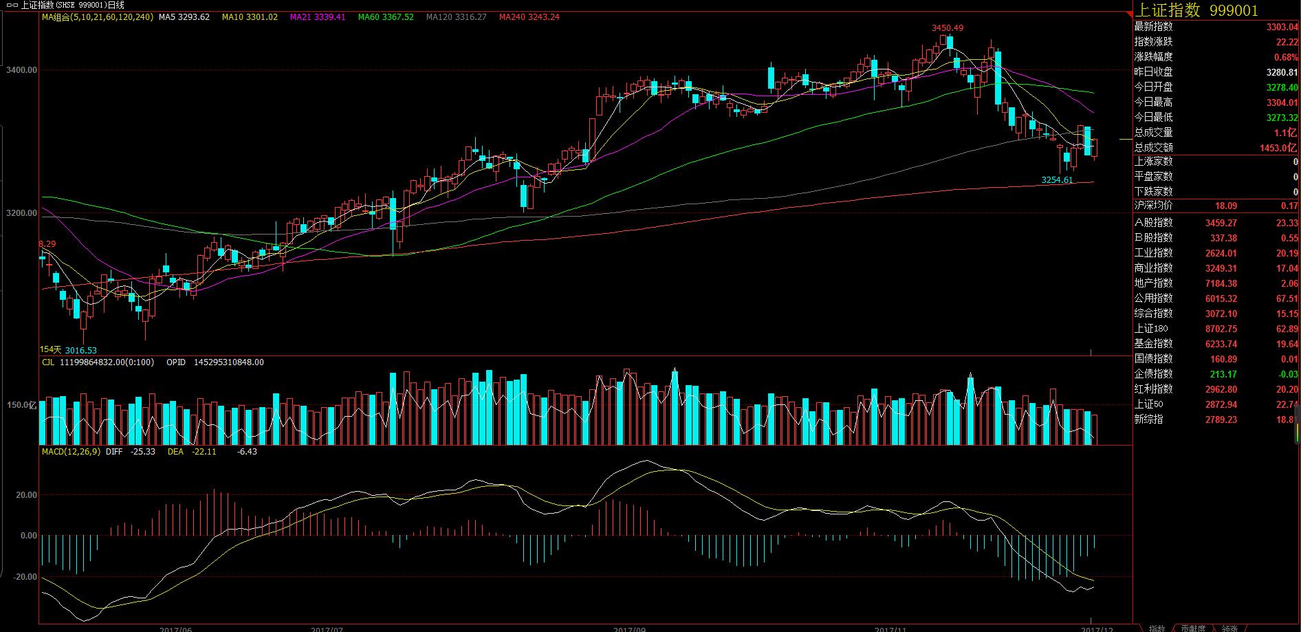The width and height of the screenshot is (1301, 632).
Task: Select the red MA240 3243.24 legend entry
Action: (x=529, y=17)
